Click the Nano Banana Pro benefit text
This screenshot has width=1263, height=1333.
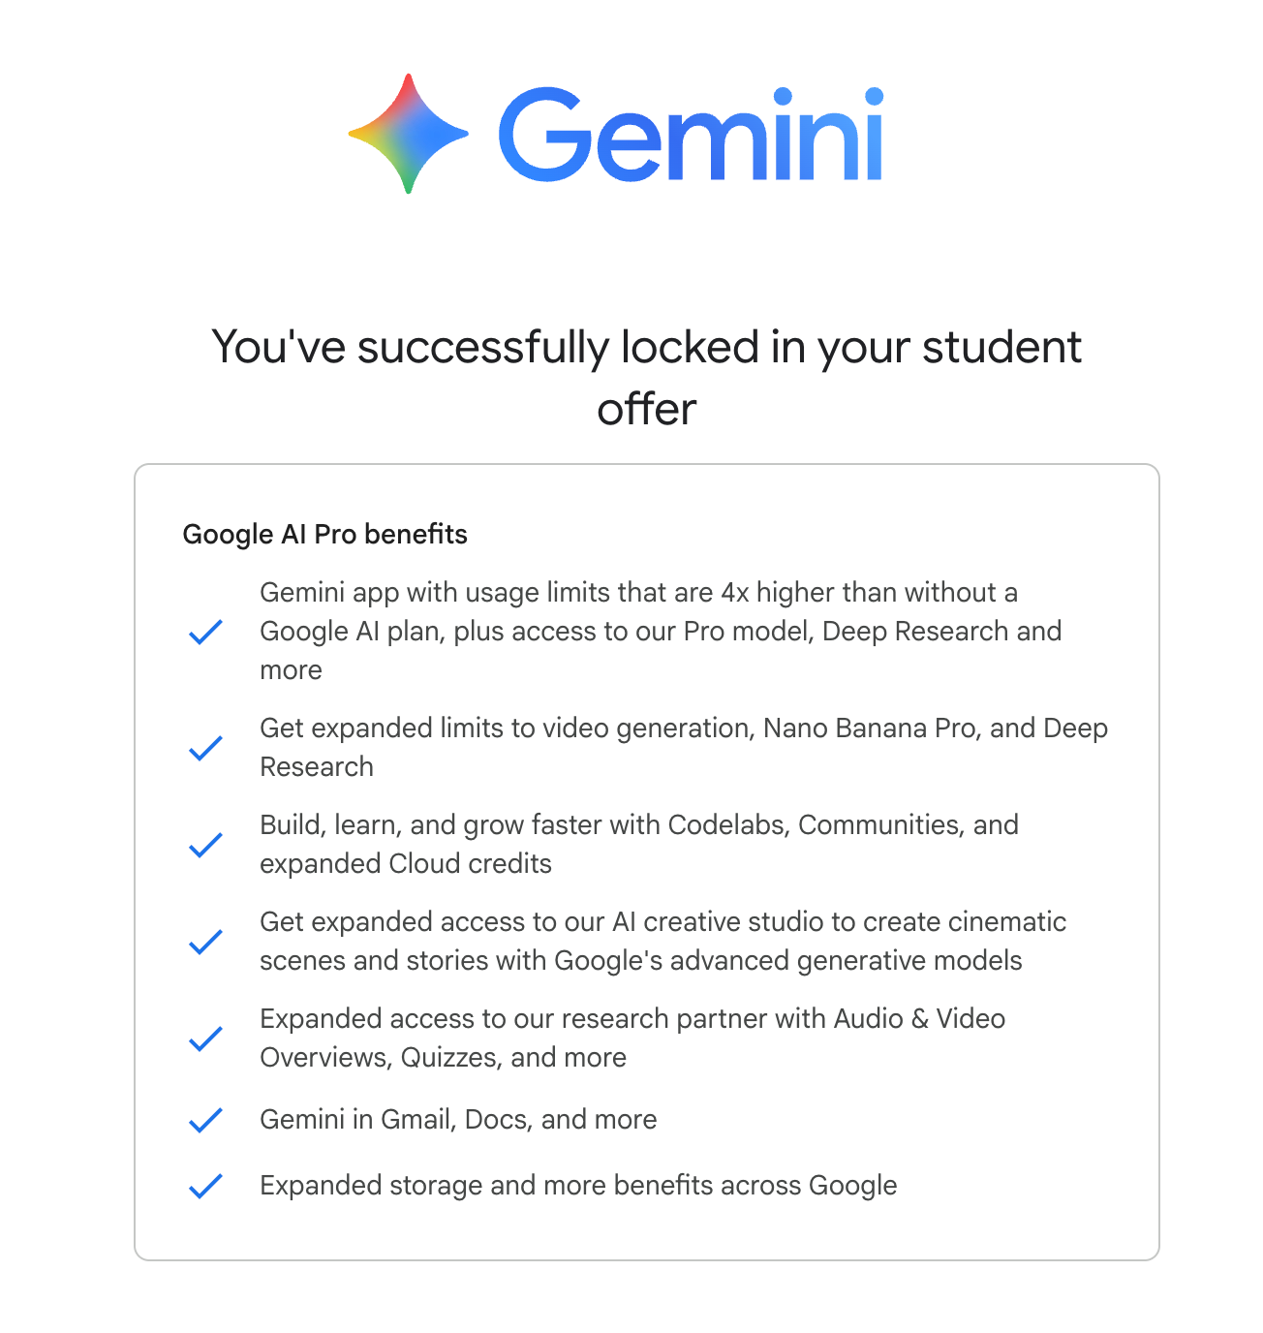(684, 747)
